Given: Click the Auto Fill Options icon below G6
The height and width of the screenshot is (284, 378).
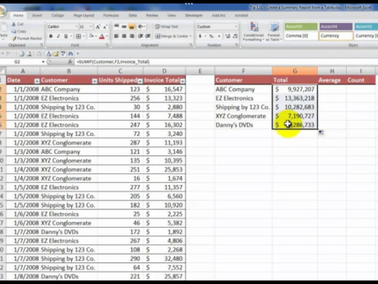Looking at the screenshot, I should click(321, 133).
